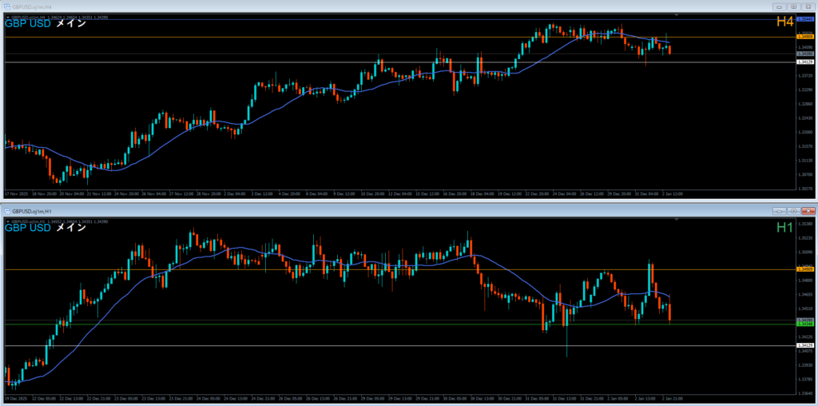The height and width of the screenshot is (406, 818).
Task: Close the GBPUSD H1 chart window
Action: click(808, 211)
